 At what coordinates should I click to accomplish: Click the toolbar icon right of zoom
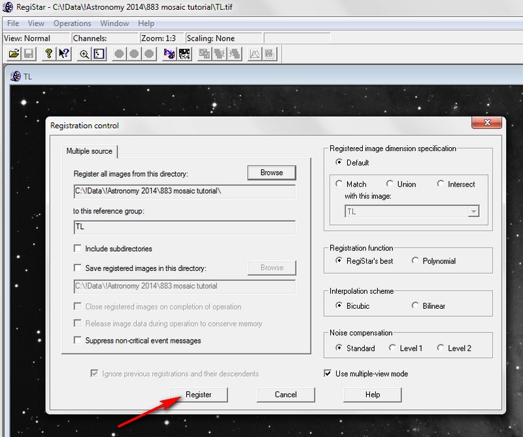[x=99, y=54]
